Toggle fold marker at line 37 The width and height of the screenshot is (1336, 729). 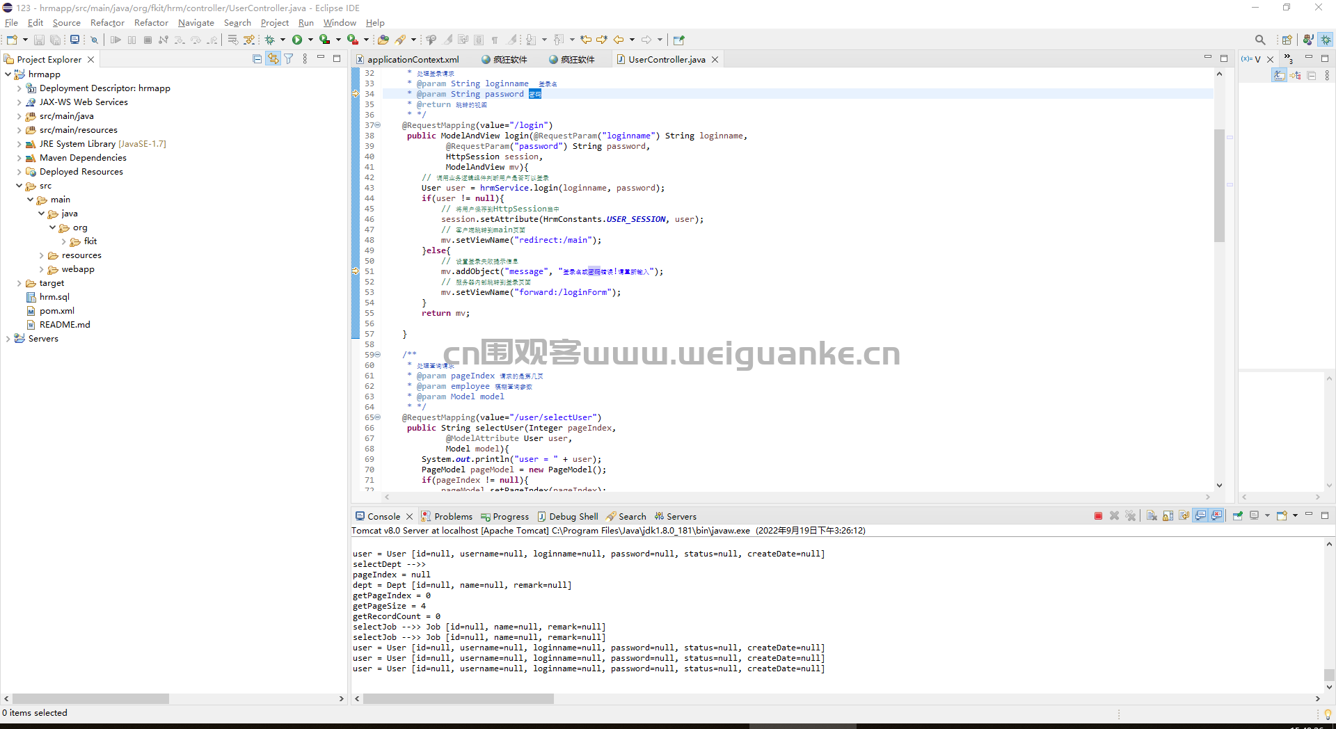378,125
